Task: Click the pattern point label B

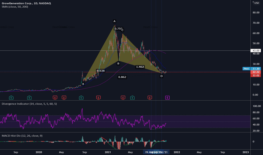Action: point(118,63)
